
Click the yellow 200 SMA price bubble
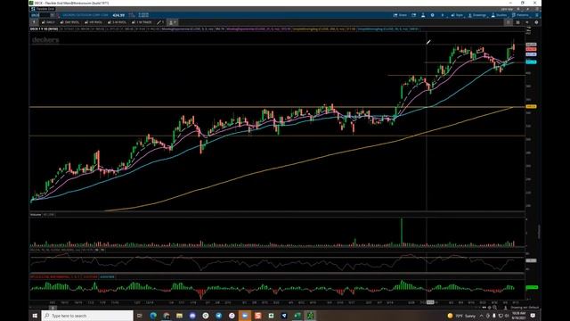531,107
